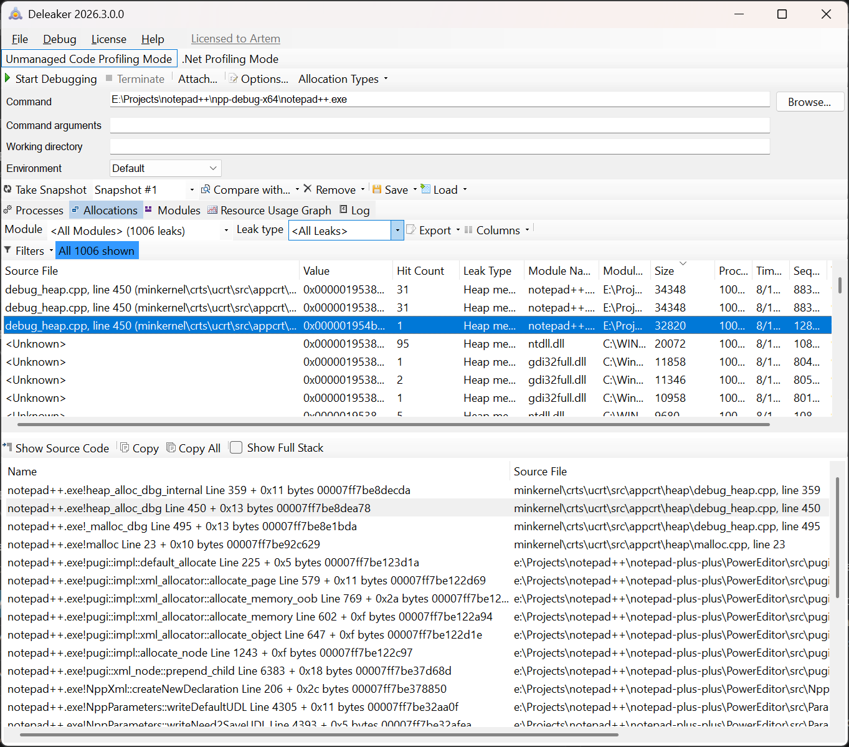Click the Export document icon
This screenshot has height=747, width=849.
coord(411,229)
